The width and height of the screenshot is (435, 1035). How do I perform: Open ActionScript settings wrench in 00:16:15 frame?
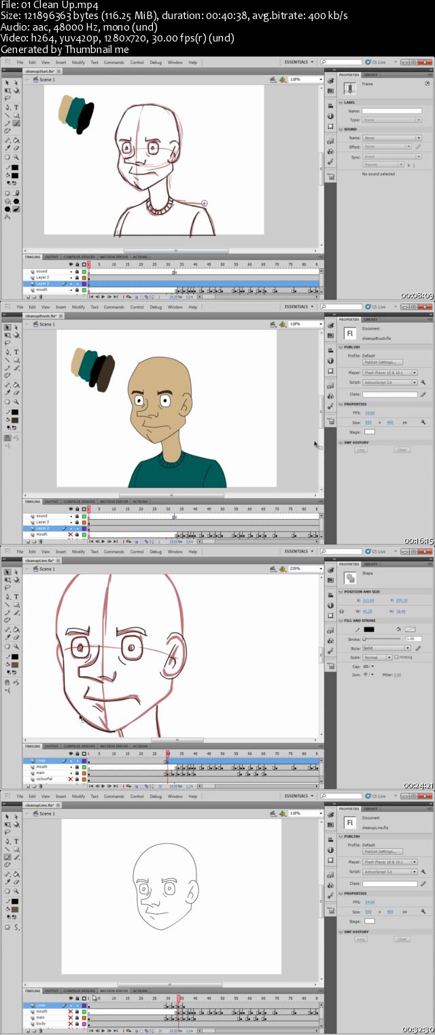tap(423, 383)
